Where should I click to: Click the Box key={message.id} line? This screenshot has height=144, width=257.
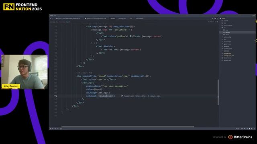point(110,26)
